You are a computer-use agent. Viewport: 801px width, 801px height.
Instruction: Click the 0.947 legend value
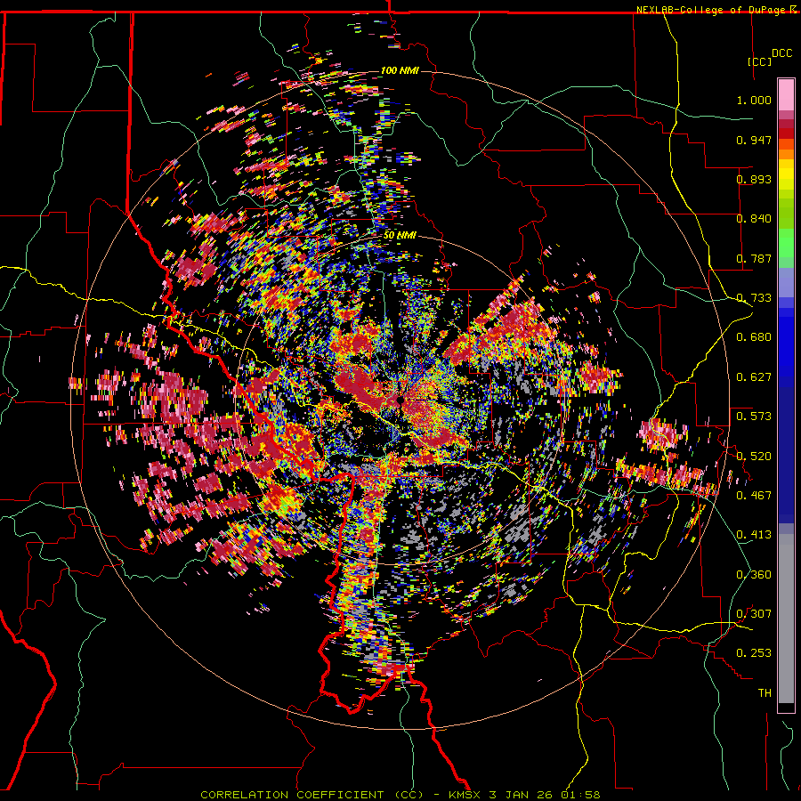(x=754, y=140)
